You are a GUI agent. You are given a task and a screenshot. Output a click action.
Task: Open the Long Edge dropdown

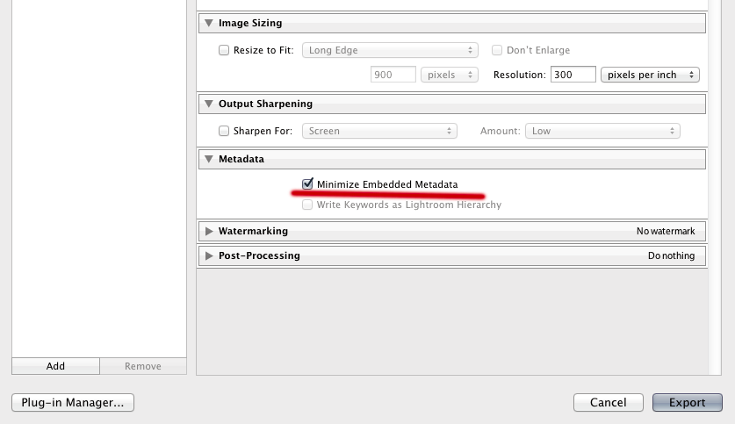coord(390,51)
